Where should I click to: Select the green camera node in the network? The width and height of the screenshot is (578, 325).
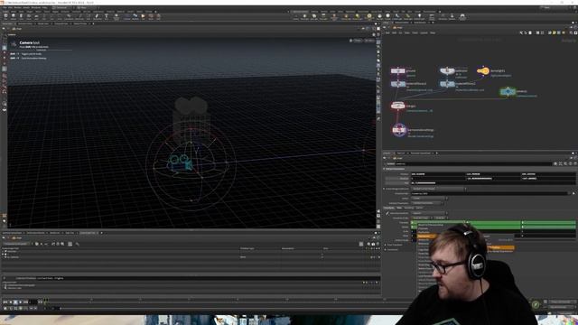click(x=508, y=91)
